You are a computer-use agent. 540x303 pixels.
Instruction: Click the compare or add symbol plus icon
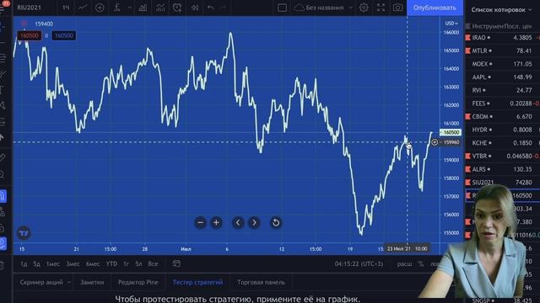point(100,8)
